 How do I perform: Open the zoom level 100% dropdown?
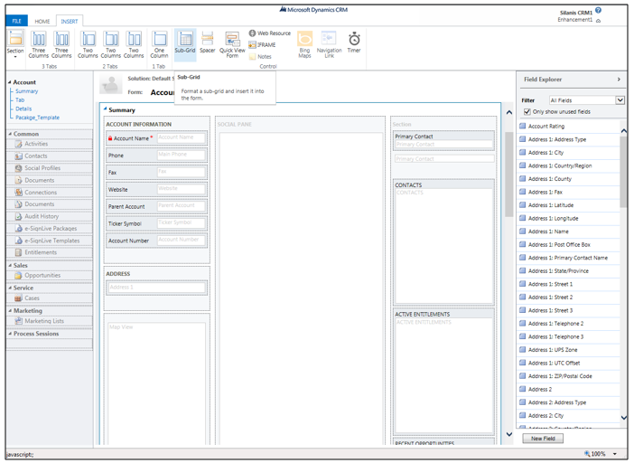point(615,454)
